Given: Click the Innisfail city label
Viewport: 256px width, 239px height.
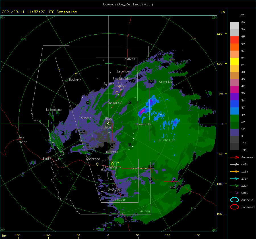Looking at the screenshot, I should [115, 103].
